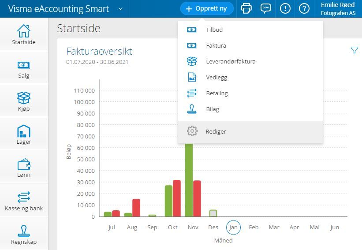Viewport: 362px width, 250px height.
Task: Open the help question mark icon
Action: click(304, 9)
